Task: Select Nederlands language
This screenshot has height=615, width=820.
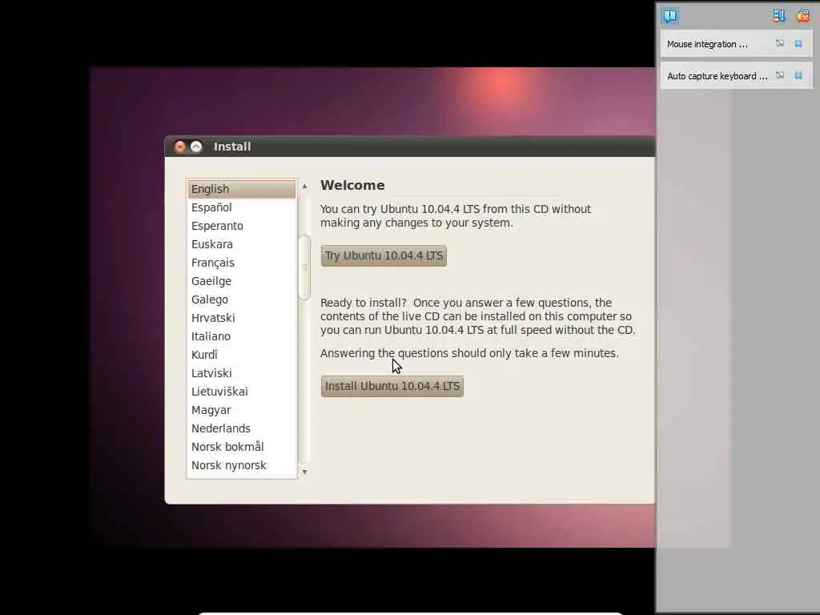Action: (x=242, y=428)
